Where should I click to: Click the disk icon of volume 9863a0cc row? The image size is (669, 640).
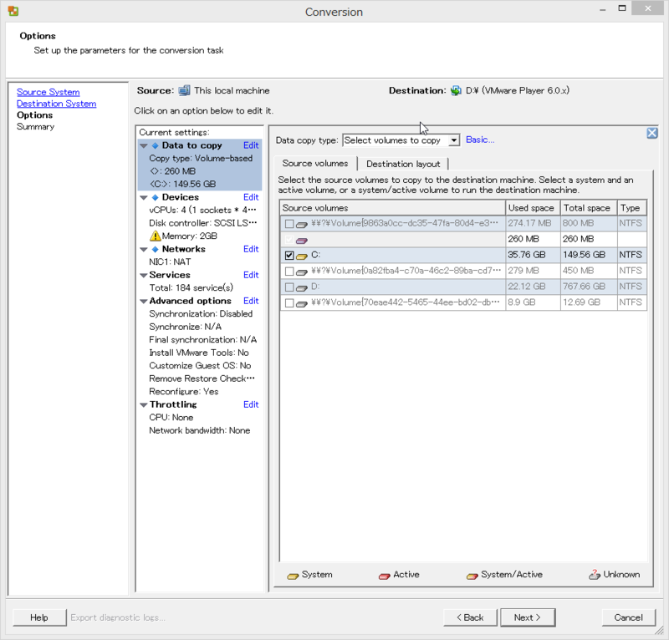[302, 224]
